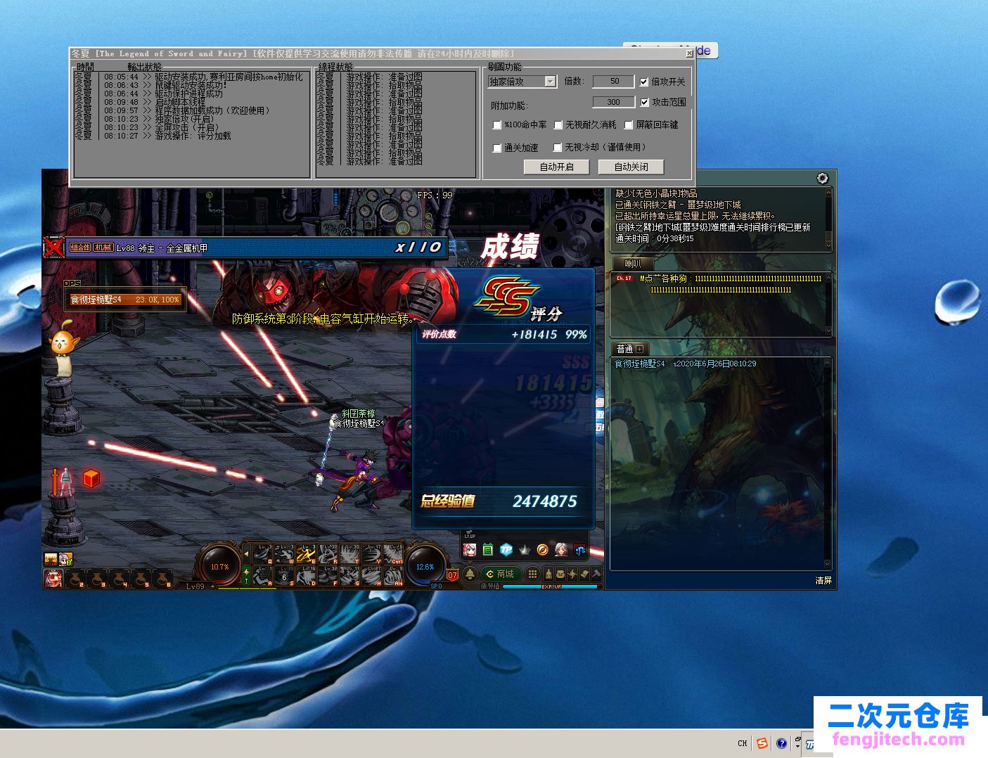Image resolution: width=988 pixels, height=758 pixels.
Task: Click skill slot with Alt hotkey
Action: click(x=394, y=575)
